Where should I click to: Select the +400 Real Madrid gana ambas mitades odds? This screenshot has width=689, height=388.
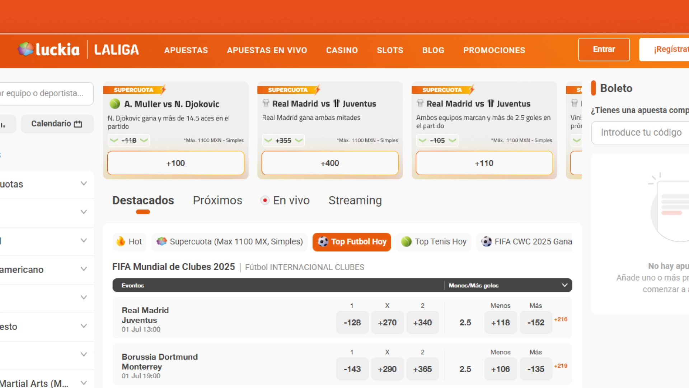coord(330,163)
